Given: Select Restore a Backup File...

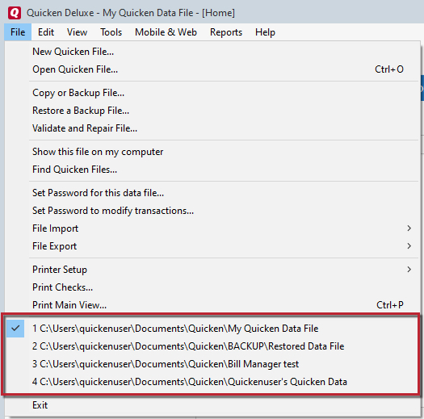Looking at the screenshot, I should pos(212,111).
